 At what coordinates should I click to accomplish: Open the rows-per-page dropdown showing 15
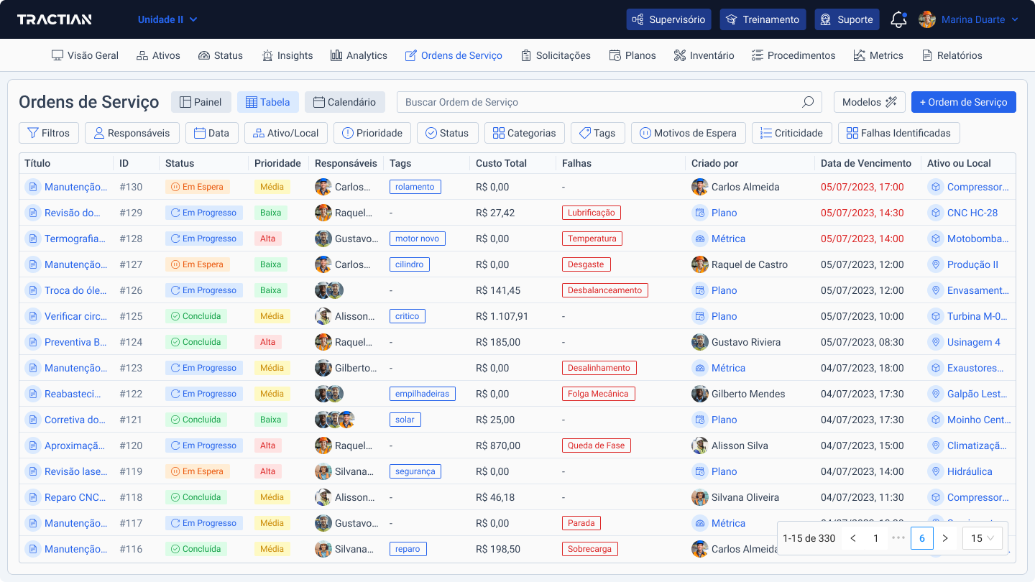[x=982, y=538]
